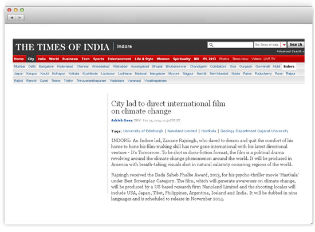Viewport: 315px width, 232px height.
Task: Click the magnifier icon in search box
Action: click(211, 45)
